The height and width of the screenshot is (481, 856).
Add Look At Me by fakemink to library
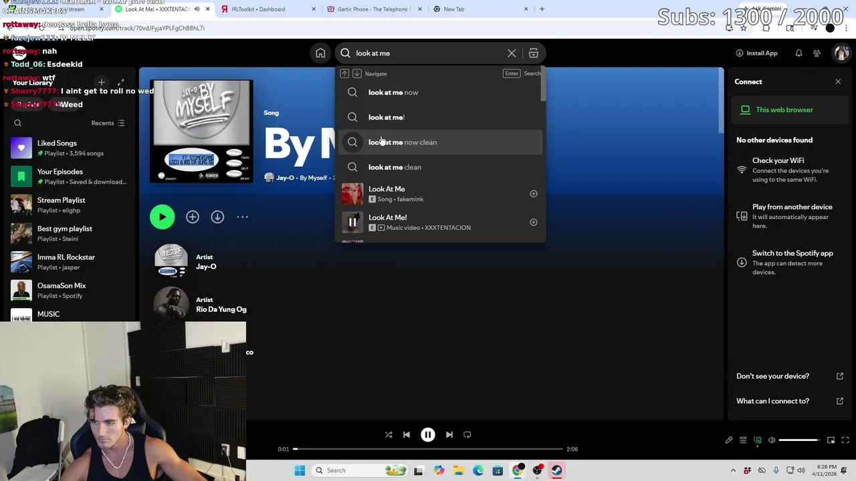pyautogui.click(x=534, y=194)
